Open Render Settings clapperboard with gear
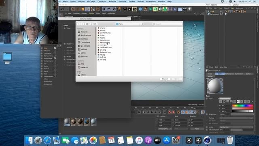Image resolution: width=259 pixels, height=146 pixels. point(135,9)
